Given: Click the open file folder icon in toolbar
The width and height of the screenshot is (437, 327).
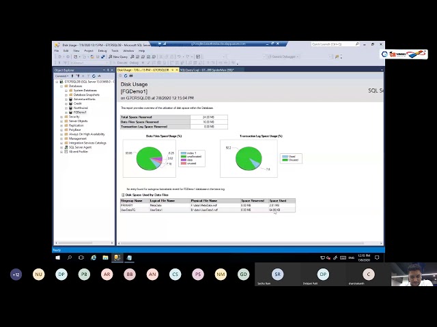Looking at the screenshot, I should pos(92,57).
